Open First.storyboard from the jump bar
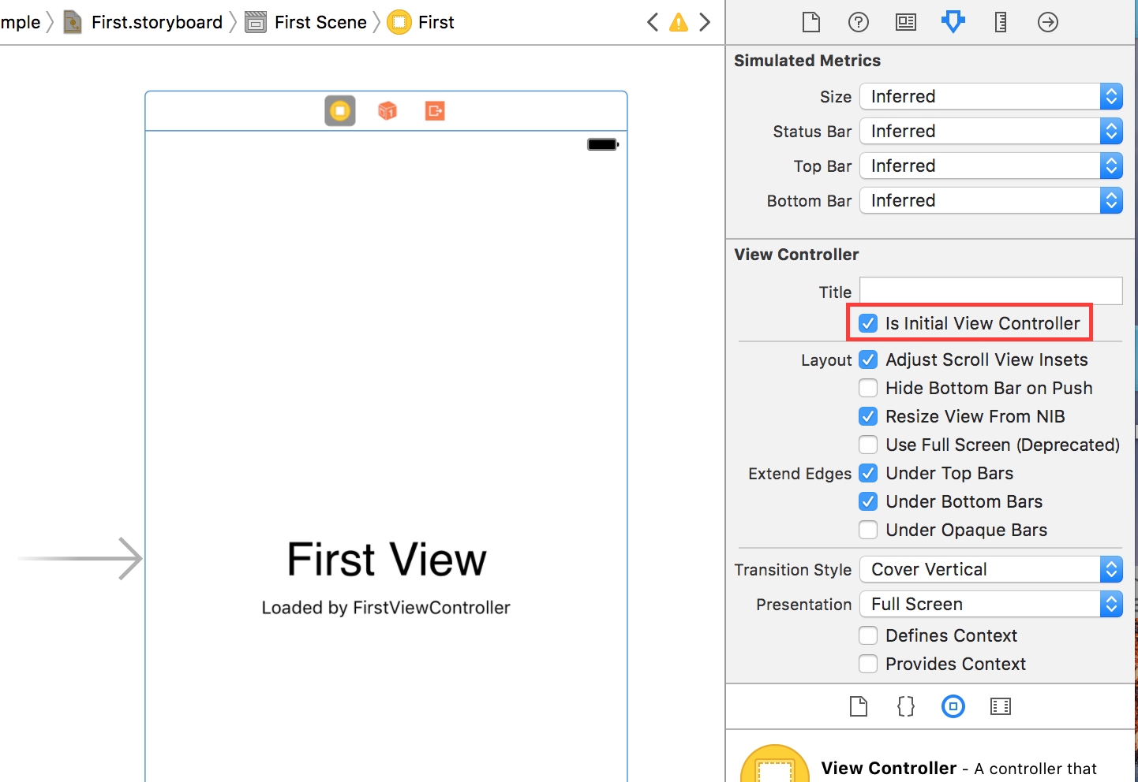The width and height of the screenshot is (1138, 782). [156, 22]
